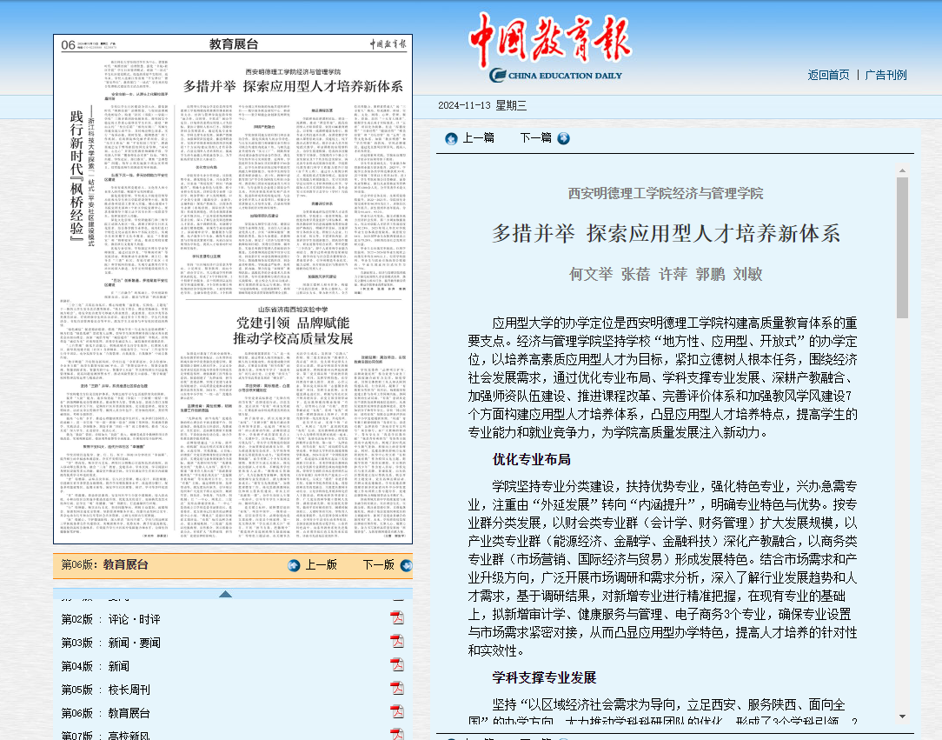Go to 返回首页 homepage link
Viewport: 942px width, 740px height.
pyautogui.click(x=828, y=75)
